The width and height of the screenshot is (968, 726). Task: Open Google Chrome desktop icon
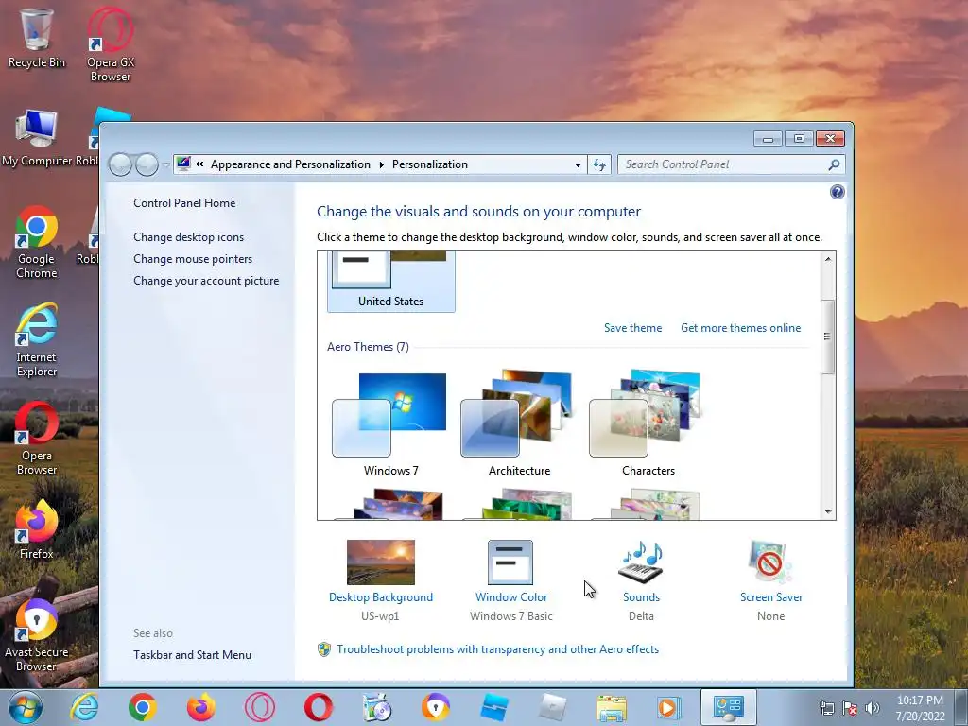[x=37, y=242]
